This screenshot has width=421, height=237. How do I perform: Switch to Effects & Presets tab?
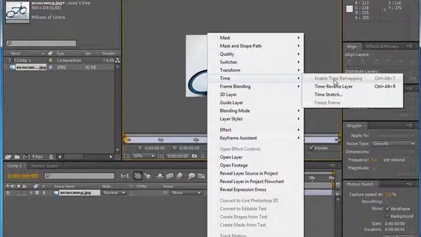click(382, 47)
